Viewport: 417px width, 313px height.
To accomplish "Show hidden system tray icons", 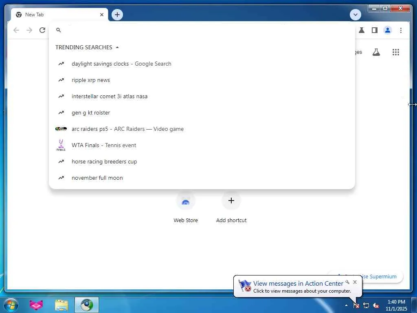I will pos(346,305).
